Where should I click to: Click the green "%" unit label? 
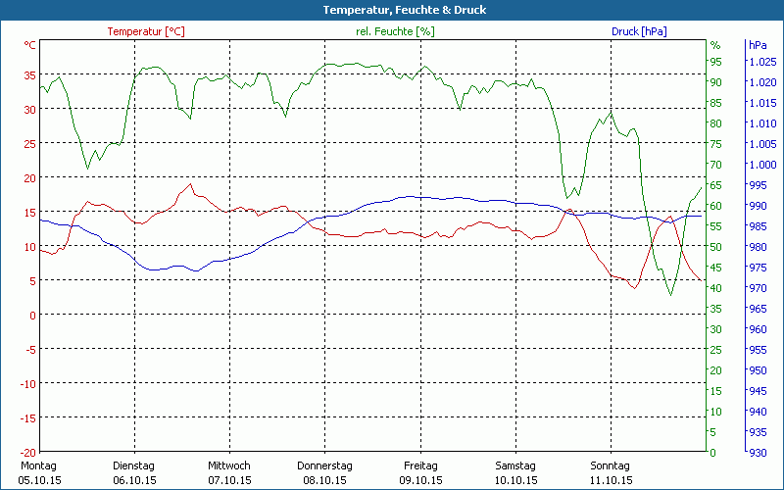715,45
